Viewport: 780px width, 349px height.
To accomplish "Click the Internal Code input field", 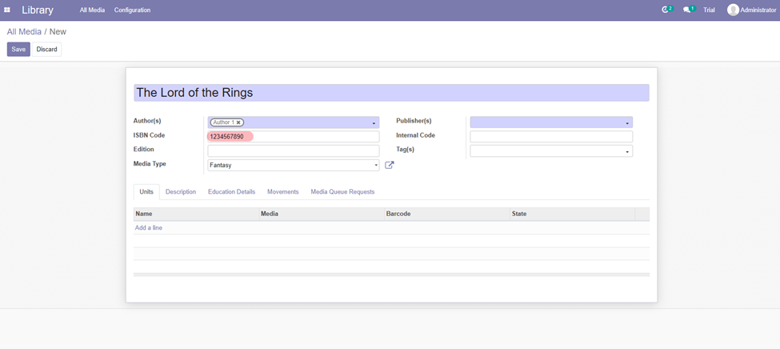I will [551, 136].
